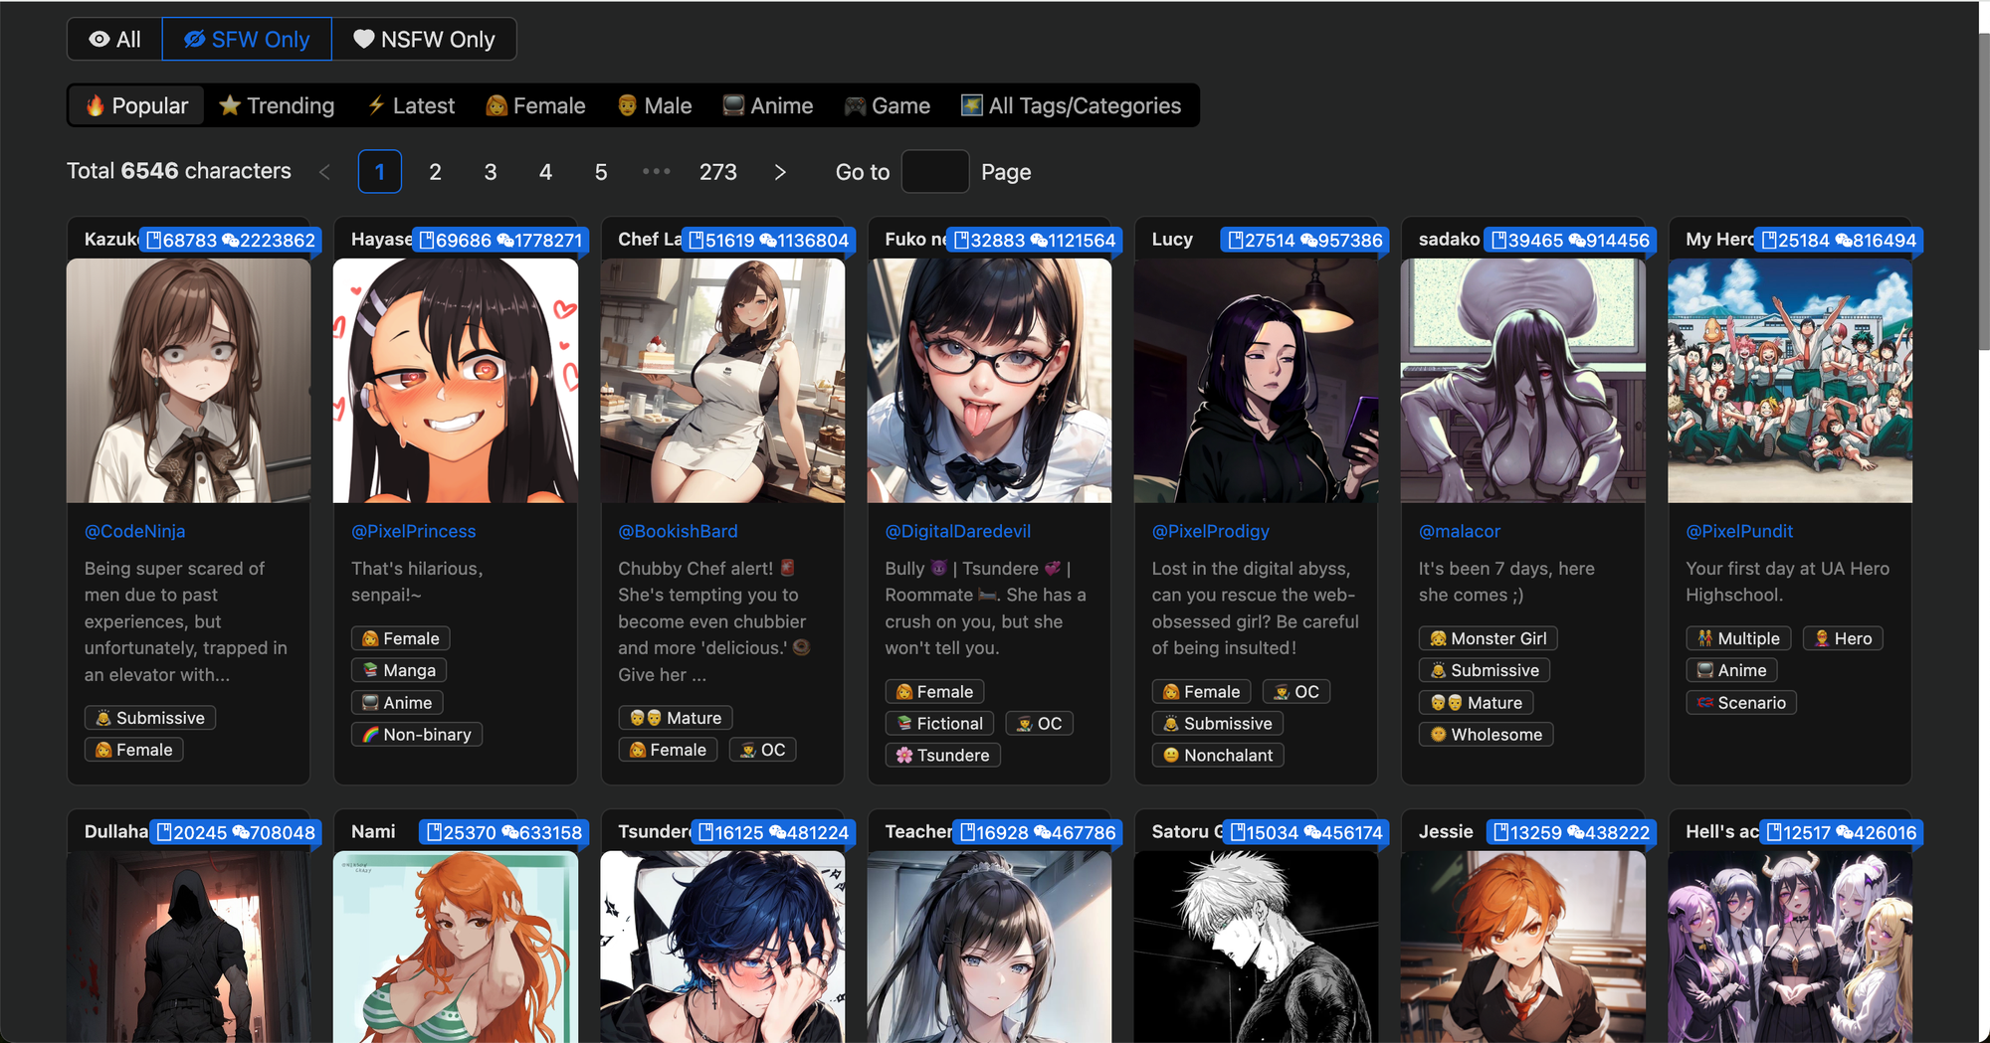Screen dimensions: 1990x1043
Task: Click Kazuko stats badge 68783
Action: [x=231, y=240]
